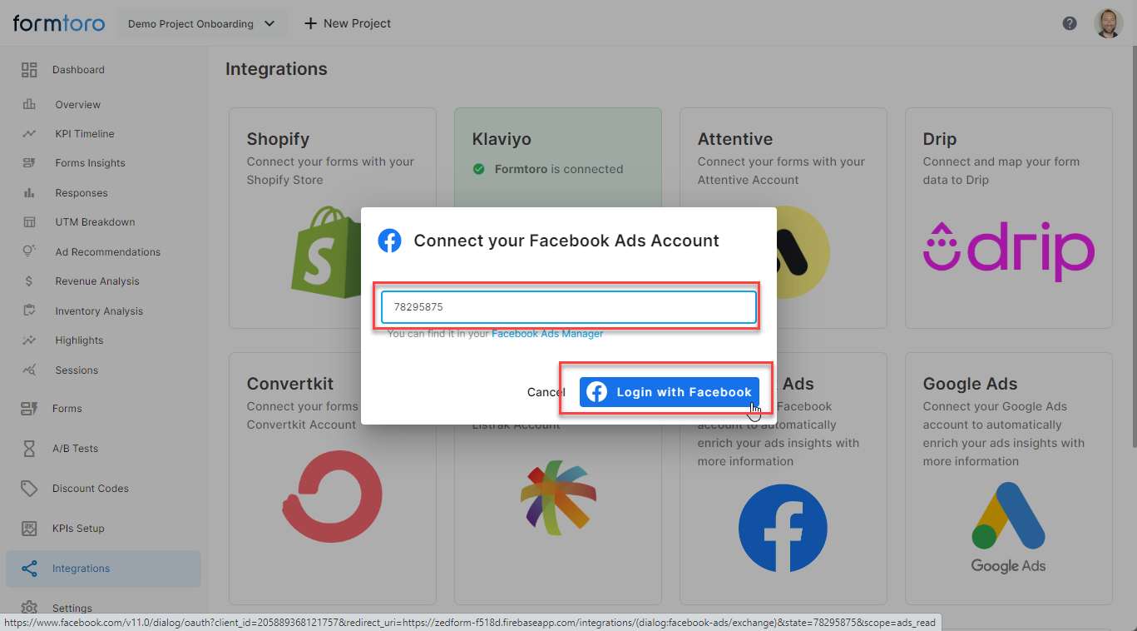Click the Highlights sparkline icon
1137x631 pixels.
[29, 340]
